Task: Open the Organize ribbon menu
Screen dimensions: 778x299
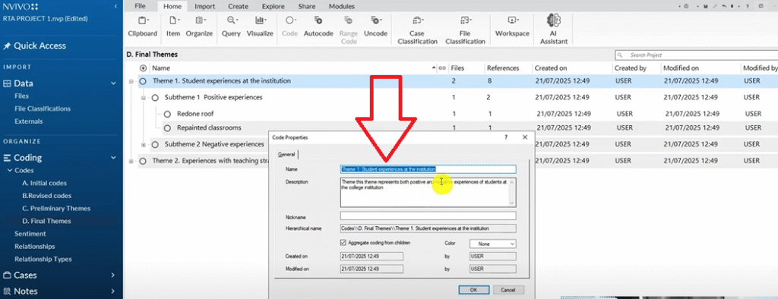Action: point(200,27)
